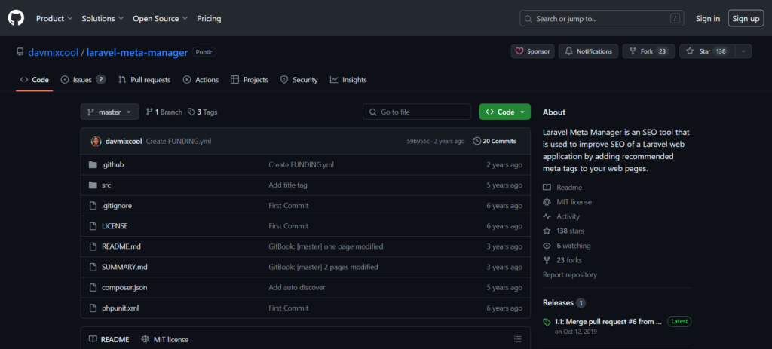This screenshot has height=349, width=772.
Task: Open the Notifications bell button
Action: [588, 51]
